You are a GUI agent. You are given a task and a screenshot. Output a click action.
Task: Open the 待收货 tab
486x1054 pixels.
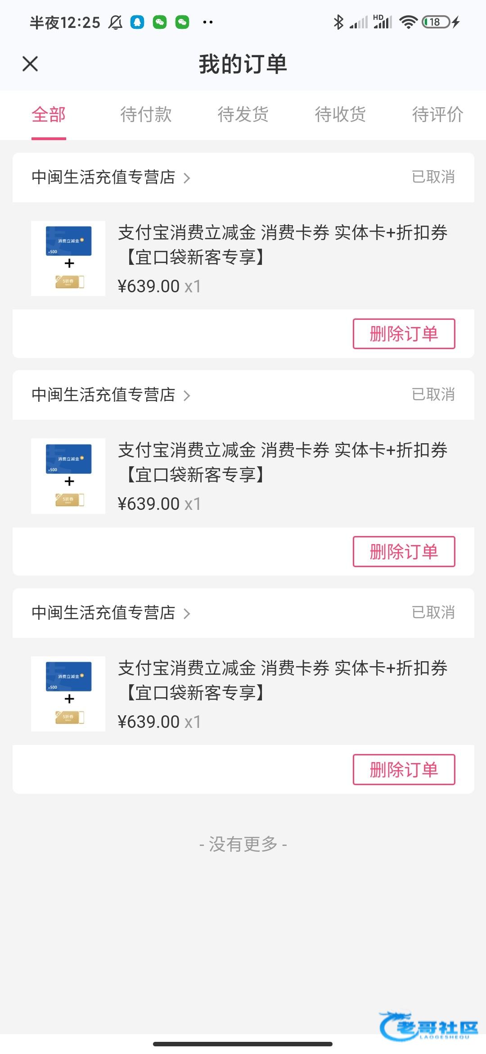pyautogui.click(x=340, y=114)
